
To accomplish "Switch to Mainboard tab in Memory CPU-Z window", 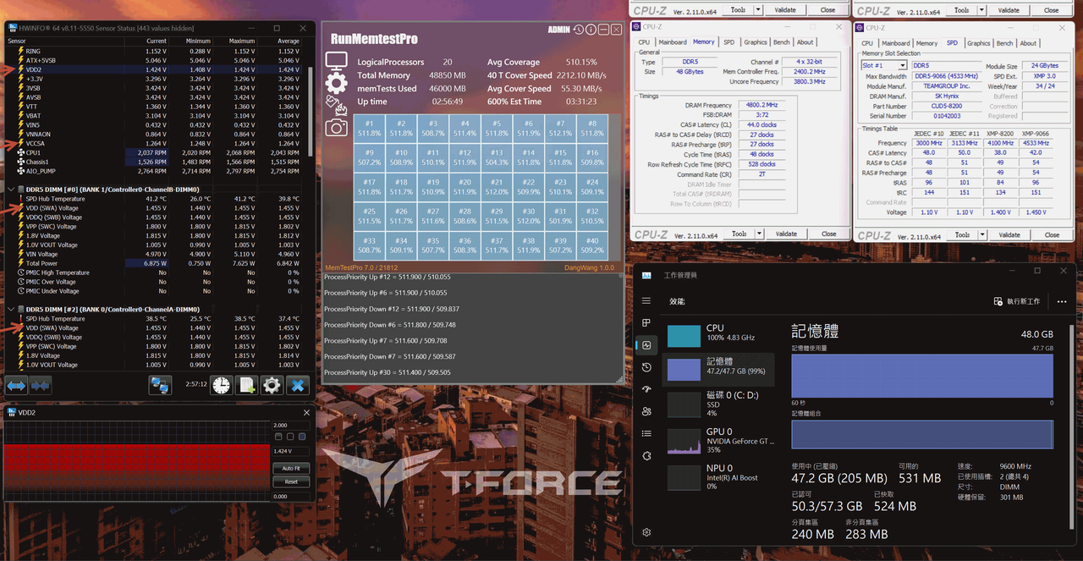I will click(673, 41).
